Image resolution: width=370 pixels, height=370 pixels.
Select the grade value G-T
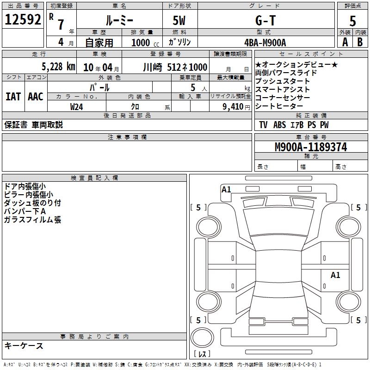[x=265, y=20]
